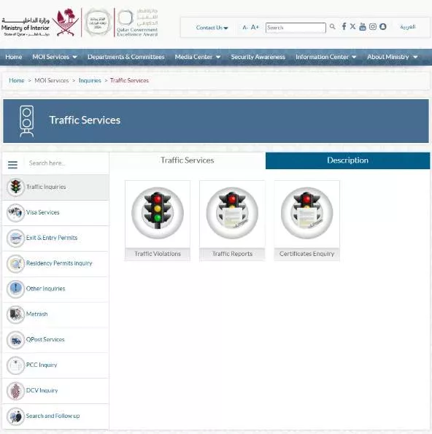Expand the Contact Us dropdown

212,28
